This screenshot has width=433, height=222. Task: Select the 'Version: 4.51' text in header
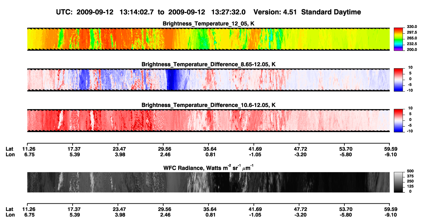(x=275, y=12)
